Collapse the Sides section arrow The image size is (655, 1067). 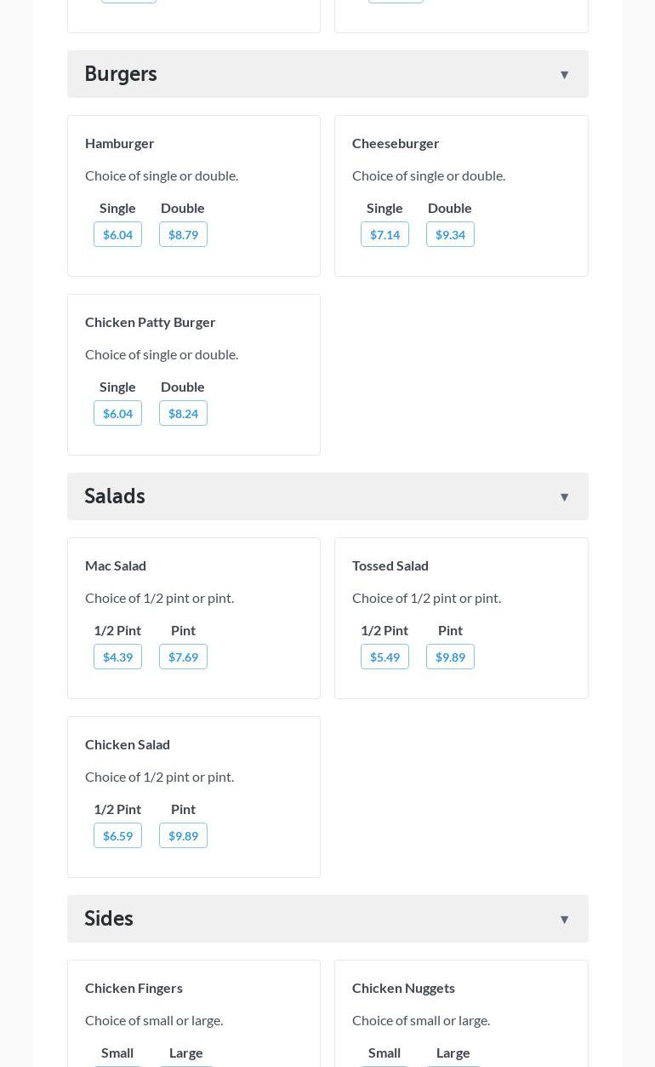[564, 920]
